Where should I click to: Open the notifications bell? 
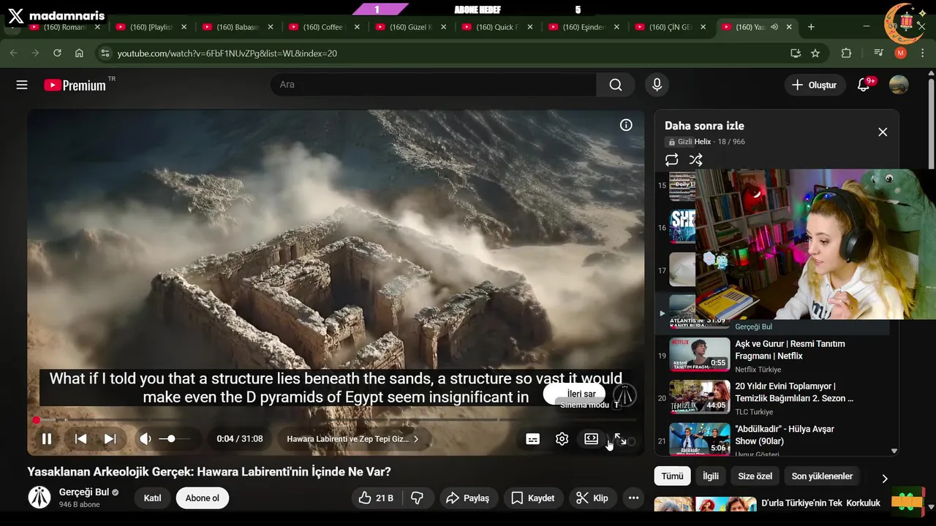(864, 85)
